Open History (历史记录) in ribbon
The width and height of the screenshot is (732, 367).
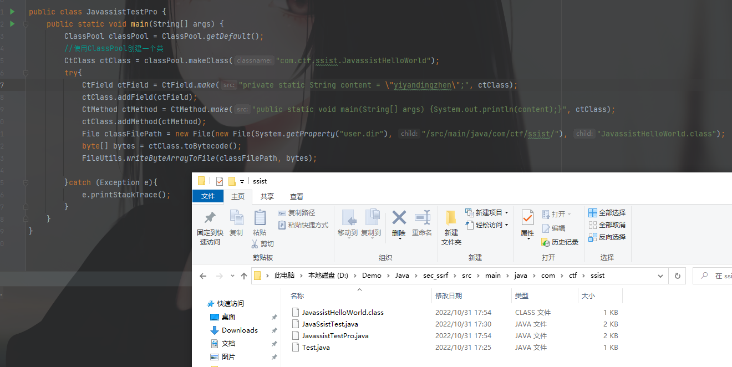[560, 242]
